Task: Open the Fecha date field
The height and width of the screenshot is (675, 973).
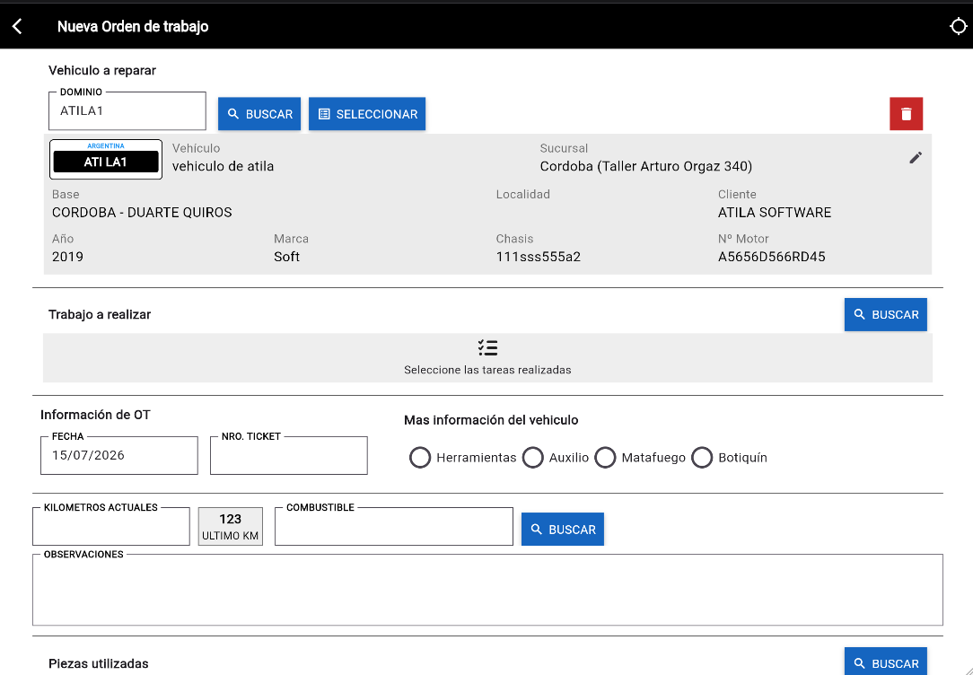Action: [119, 455]
